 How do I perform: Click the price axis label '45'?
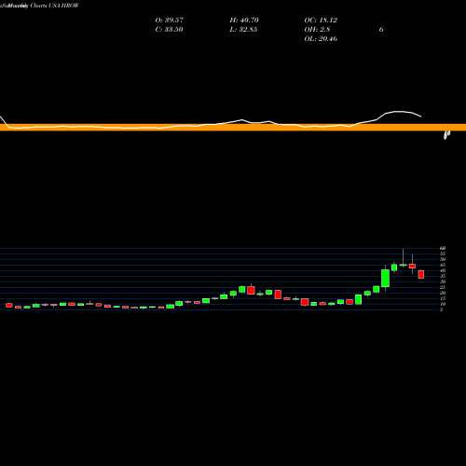point(443,265)
